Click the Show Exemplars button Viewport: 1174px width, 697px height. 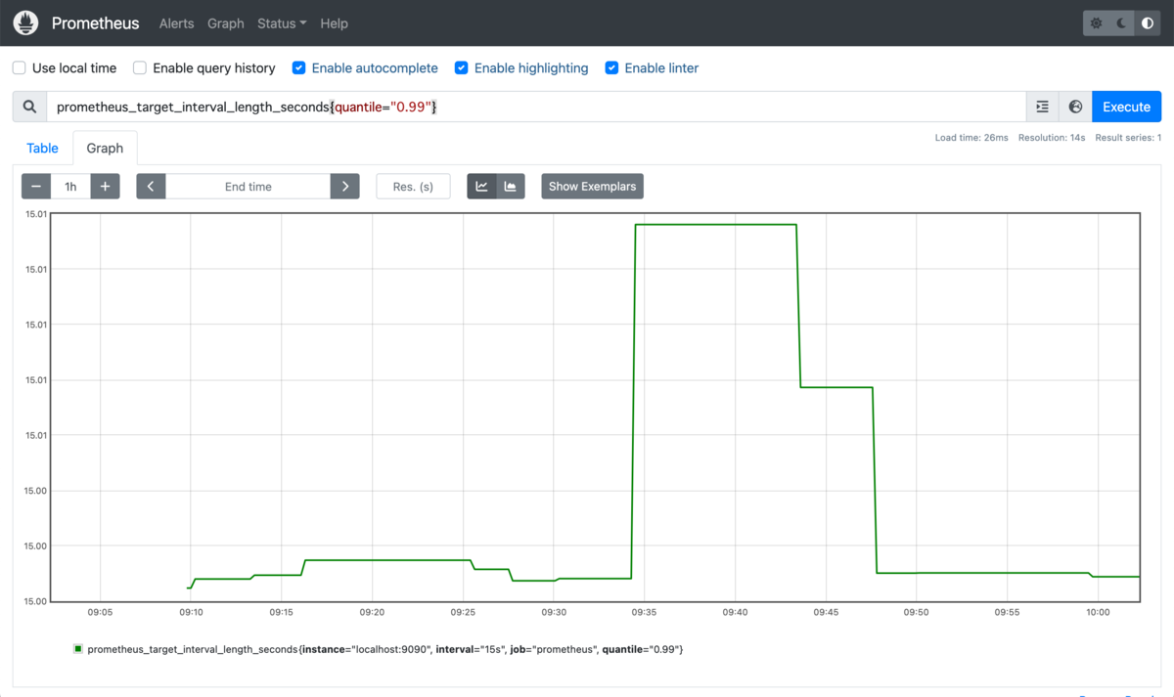[x=592, y=186]
